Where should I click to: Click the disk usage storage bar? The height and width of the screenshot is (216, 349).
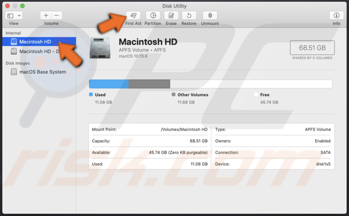click(210, 84)
